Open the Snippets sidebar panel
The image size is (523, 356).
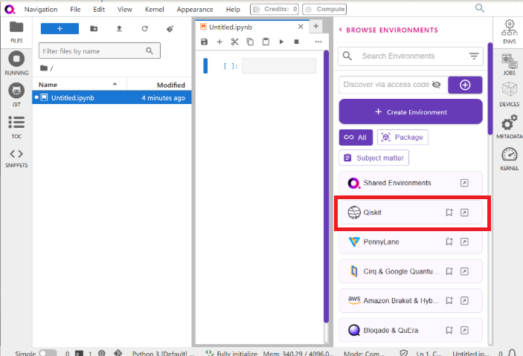point(16,158)
